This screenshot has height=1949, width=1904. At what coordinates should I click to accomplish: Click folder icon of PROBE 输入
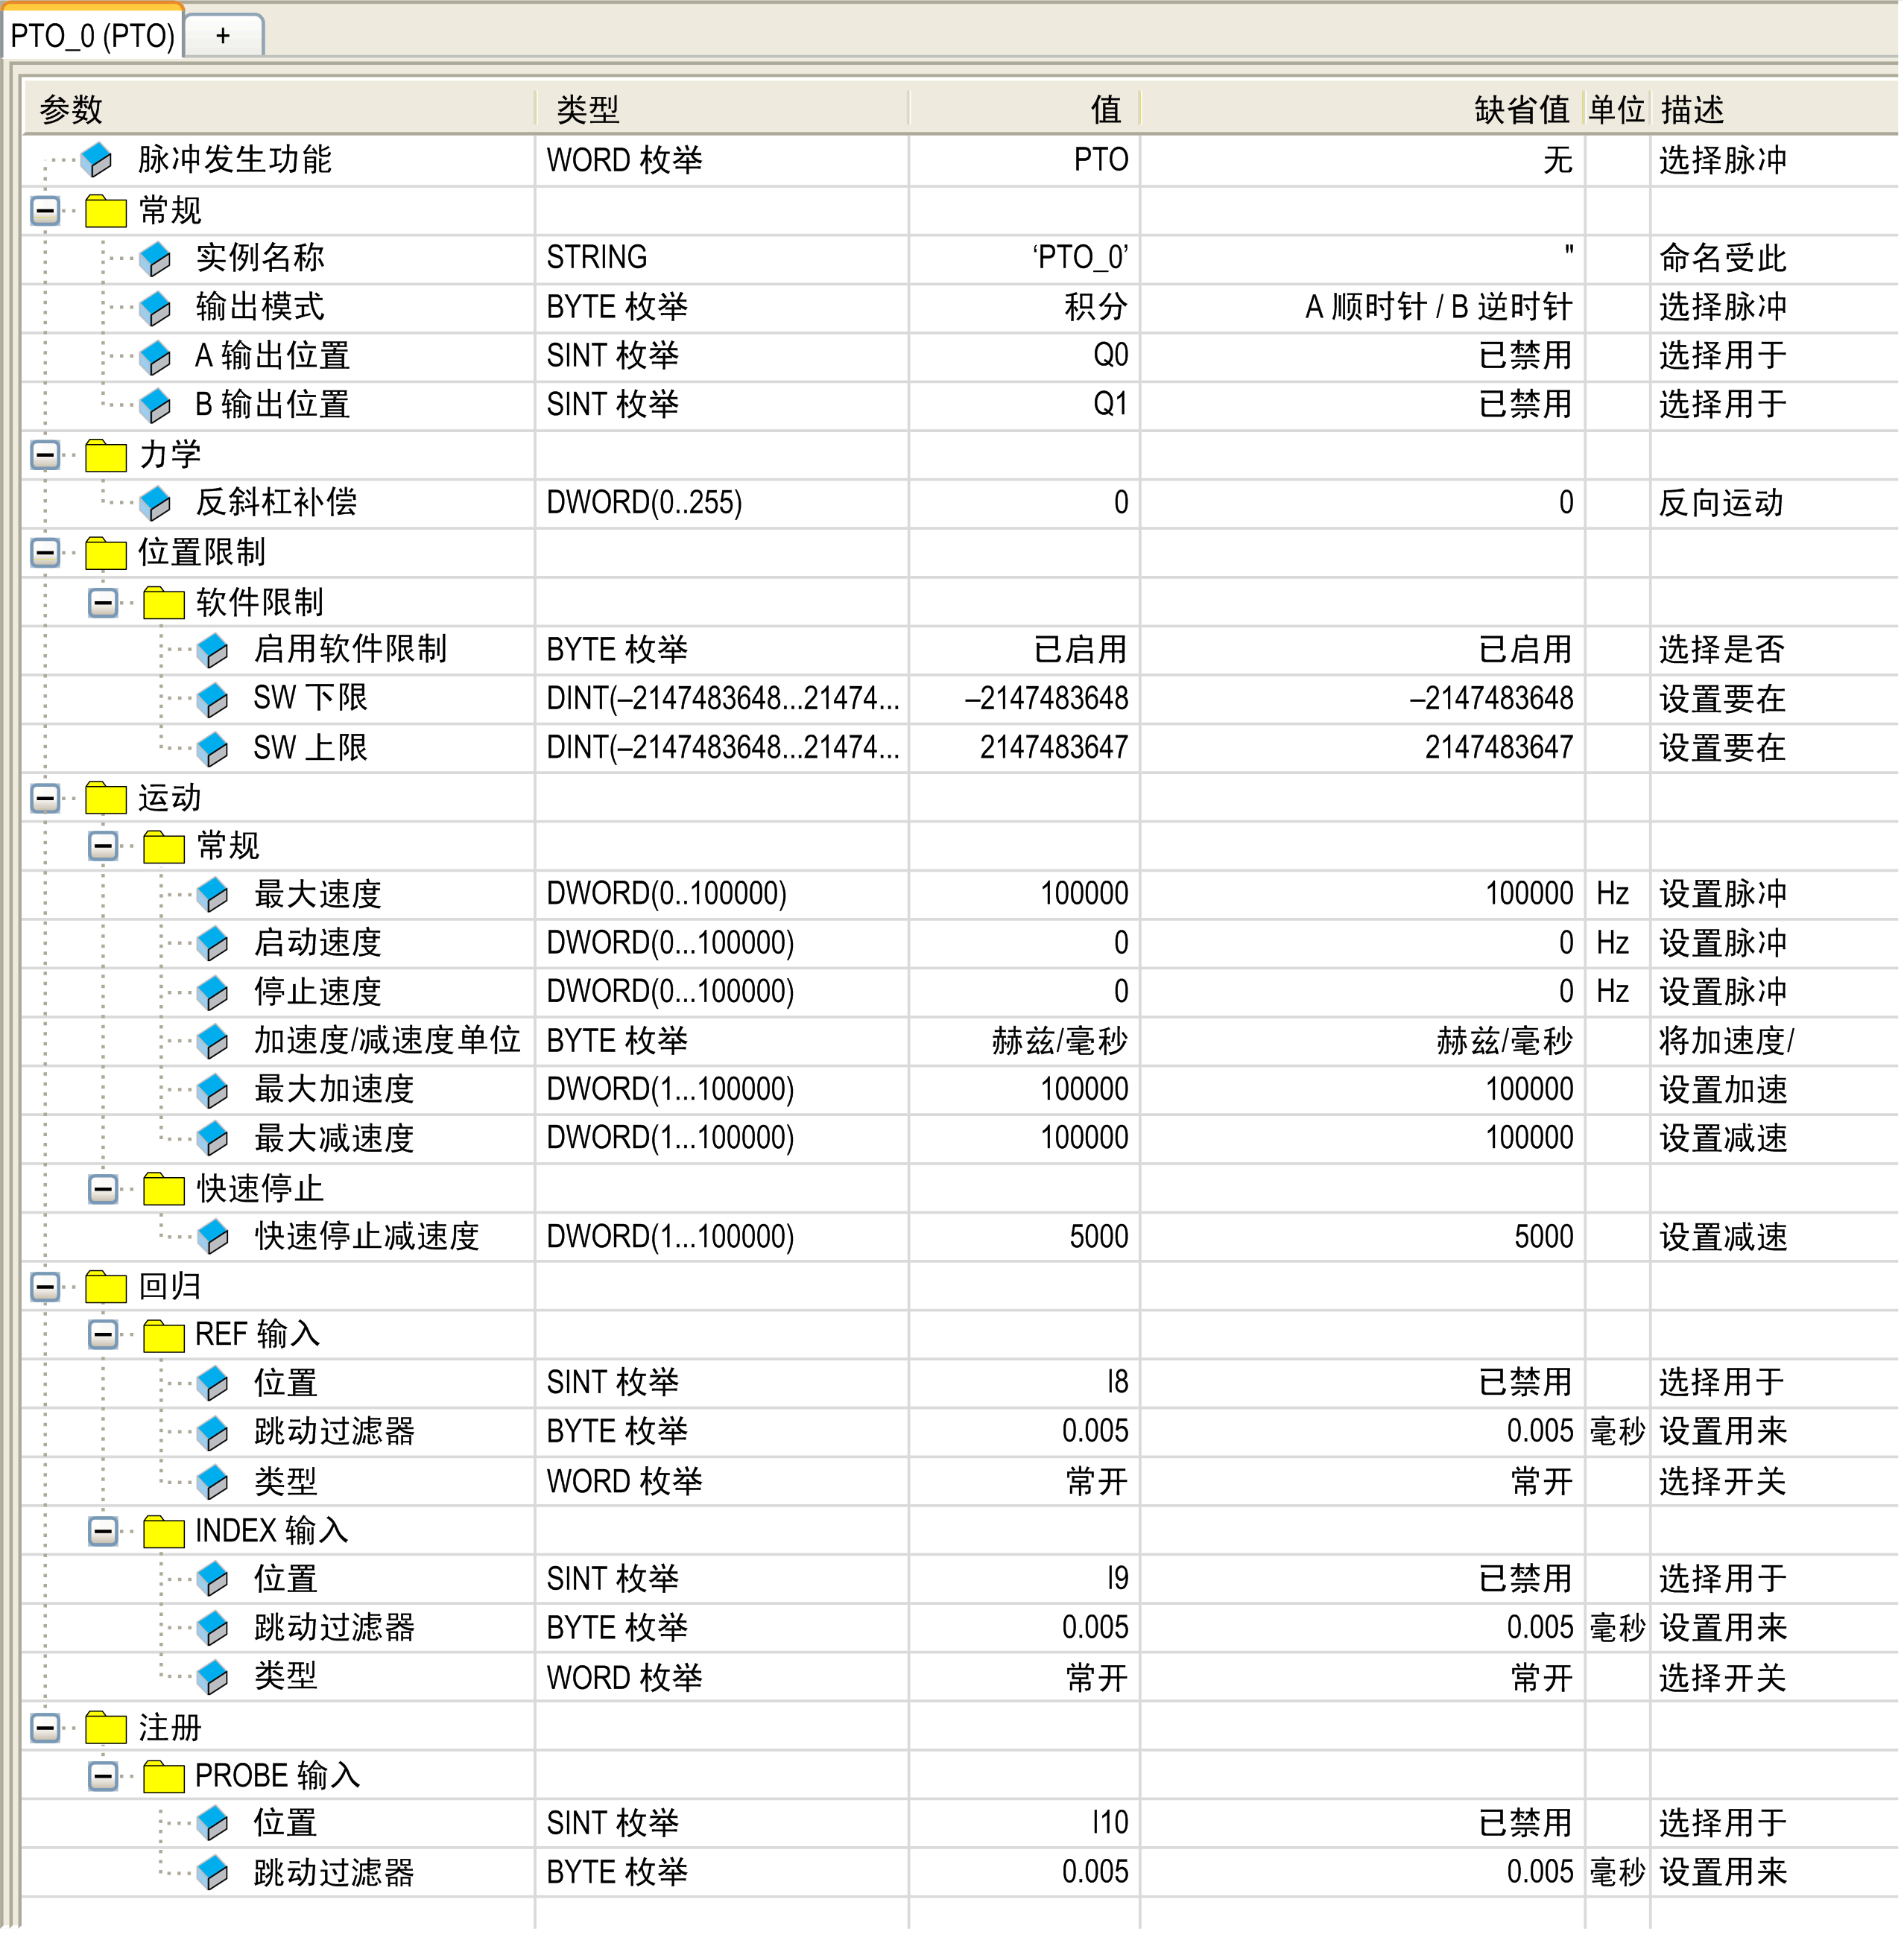click(163, 1777)
